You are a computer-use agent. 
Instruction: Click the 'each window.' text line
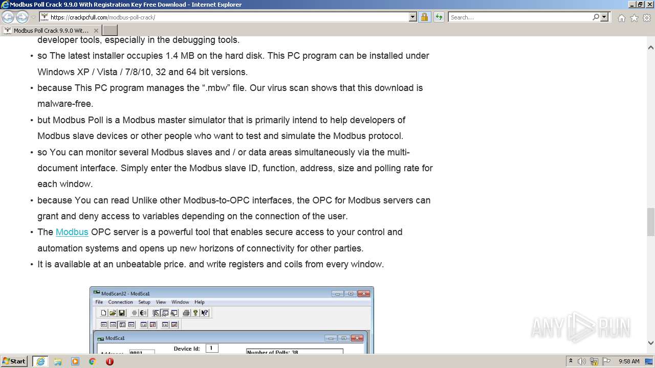65,184
